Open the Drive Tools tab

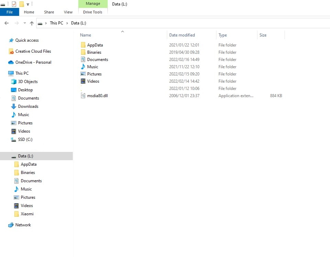92,12
